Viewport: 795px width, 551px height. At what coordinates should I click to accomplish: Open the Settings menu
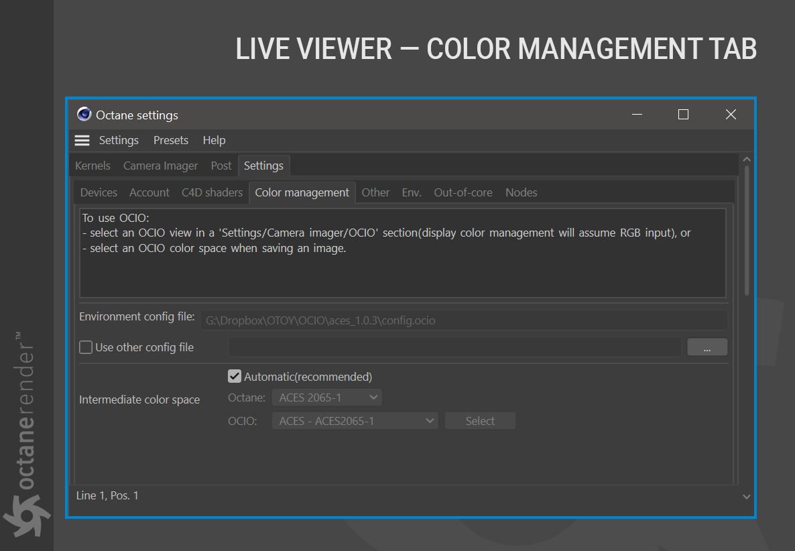pos(119,140)
